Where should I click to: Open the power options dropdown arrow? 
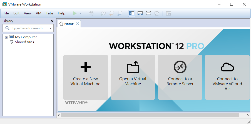81,13
